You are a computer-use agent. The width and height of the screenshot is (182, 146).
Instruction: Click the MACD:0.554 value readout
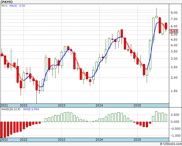pos(31,109)
